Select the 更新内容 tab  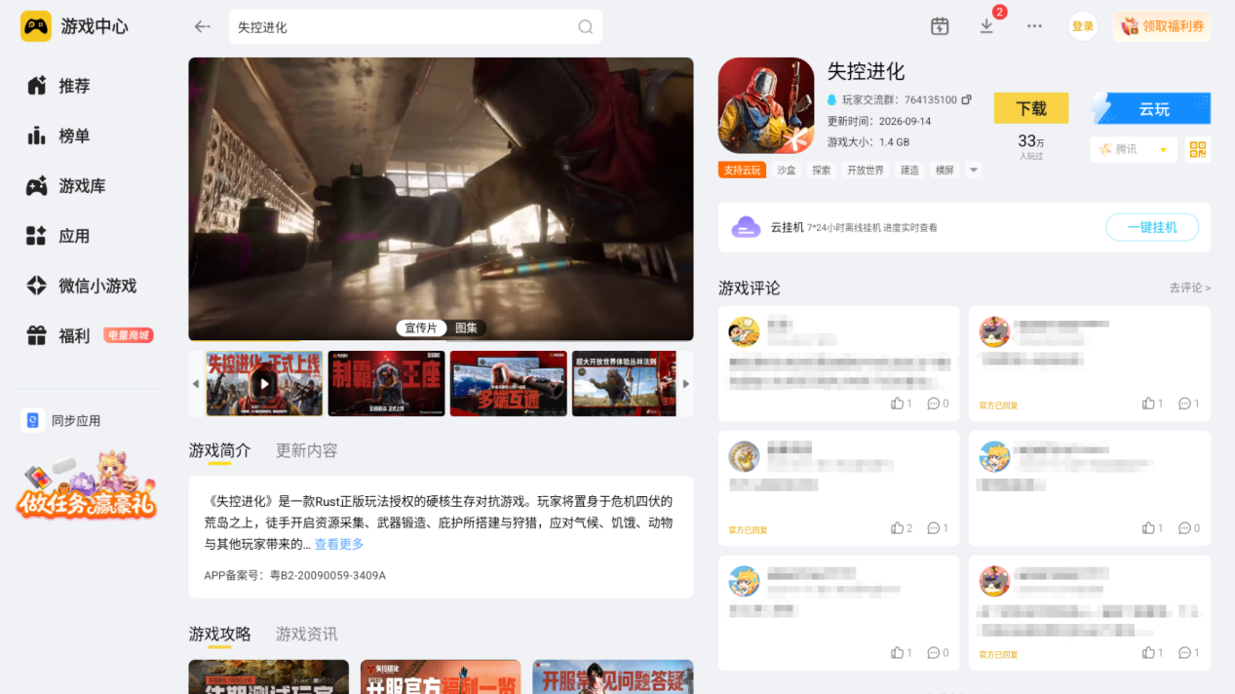click(306, 450)
